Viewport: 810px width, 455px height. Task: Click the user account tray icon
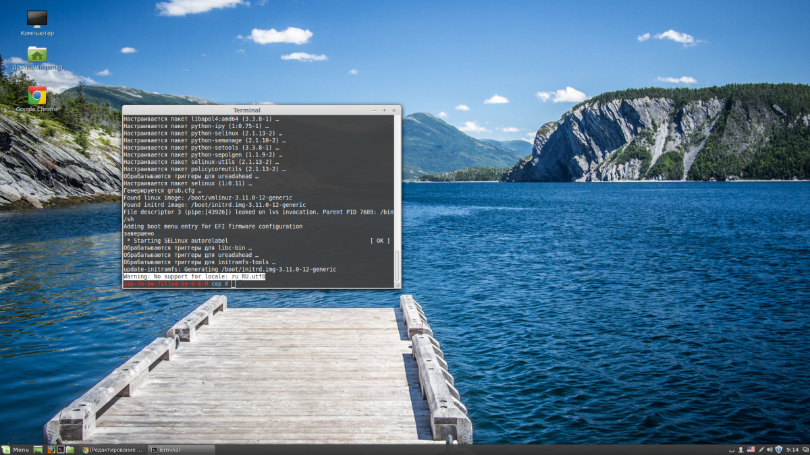click(x=741, y=450)
